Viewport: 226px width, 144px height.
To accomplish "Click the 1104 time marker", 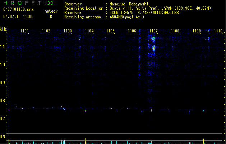I will click(89, 31).
